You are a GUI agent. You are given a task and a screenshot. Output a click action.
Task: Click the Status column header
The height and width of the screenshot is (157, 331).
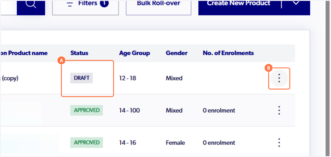tap(79, 53)
